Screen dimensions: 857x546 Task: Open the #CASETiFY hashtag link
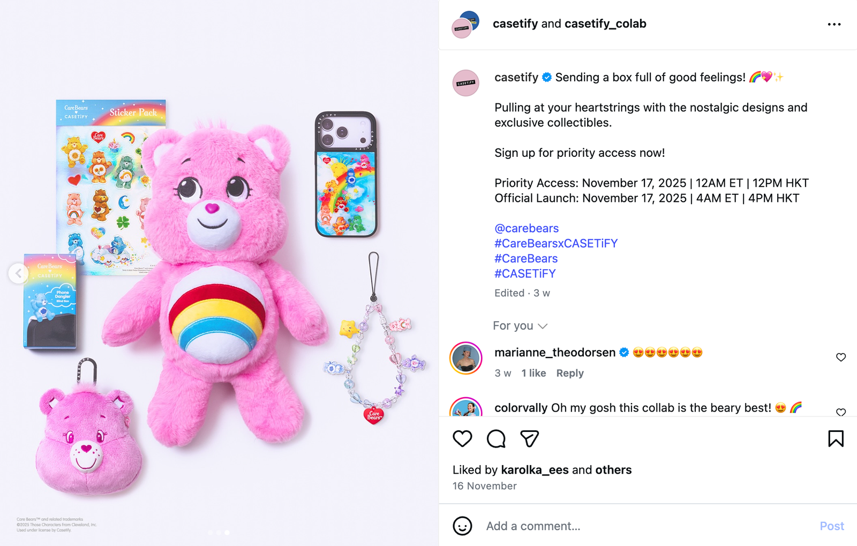pyautogui.click(x=524, y=274)
